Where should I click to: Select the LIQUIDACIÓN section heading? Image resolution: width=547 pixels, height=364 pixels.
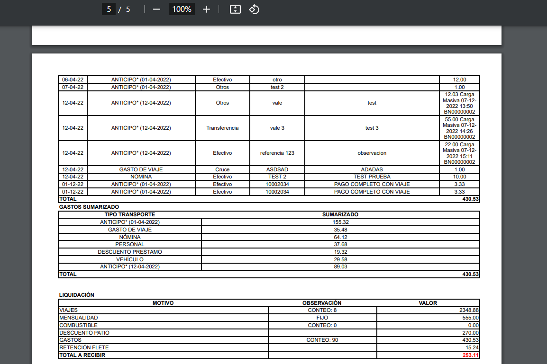click(77, 295)
